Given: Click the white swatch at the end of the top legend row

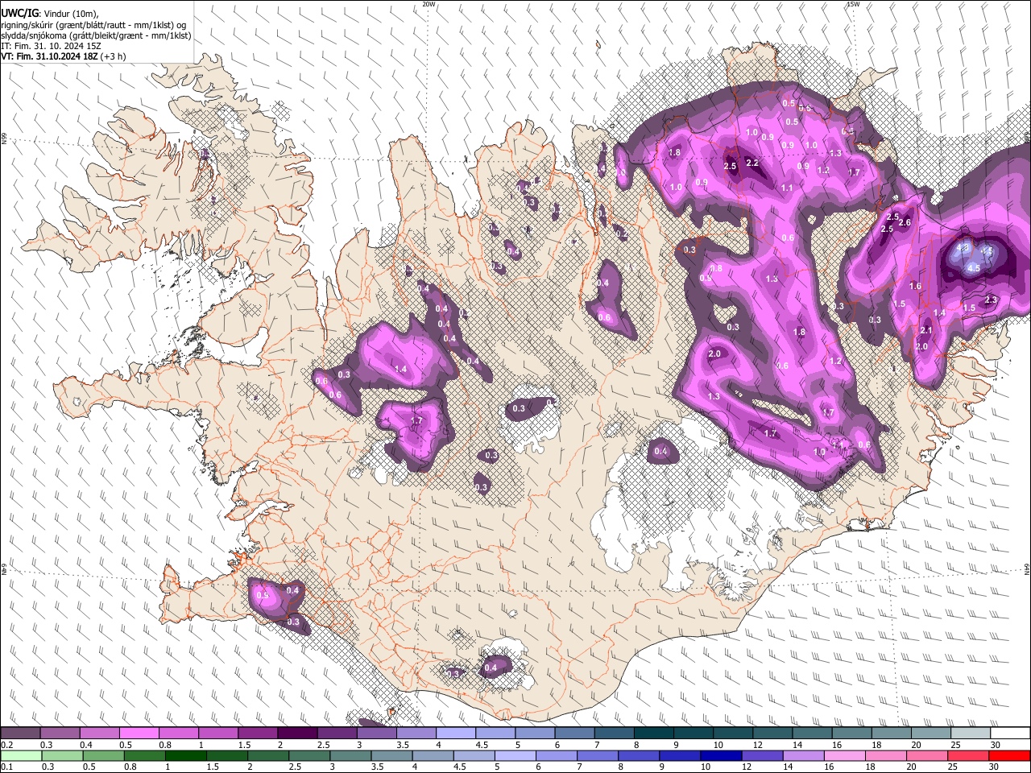Looking at the screenshot, I should (1010, 734).
